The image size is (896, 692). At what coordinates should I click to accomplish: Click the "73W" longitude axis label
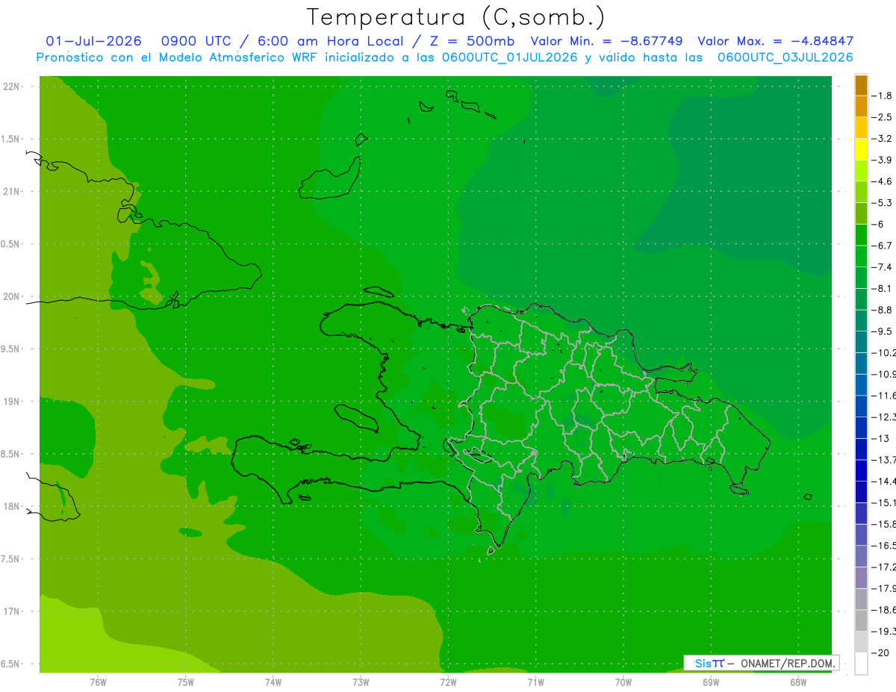(361, 682)
